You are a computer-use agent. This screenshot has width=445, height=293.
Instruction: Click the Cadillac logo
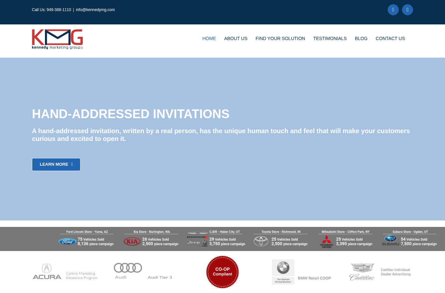click(362, 272)
